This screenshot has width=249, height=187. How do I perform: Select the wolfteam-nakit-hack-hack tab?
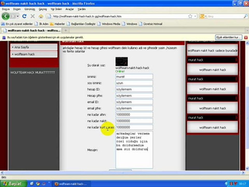[31, 30]
